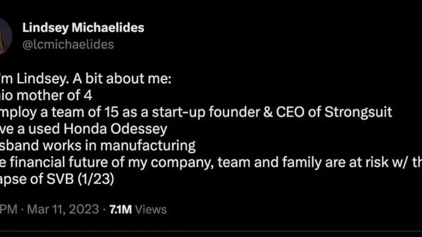Click the word Strongsuit in the tweet

(x=358, y=112)
